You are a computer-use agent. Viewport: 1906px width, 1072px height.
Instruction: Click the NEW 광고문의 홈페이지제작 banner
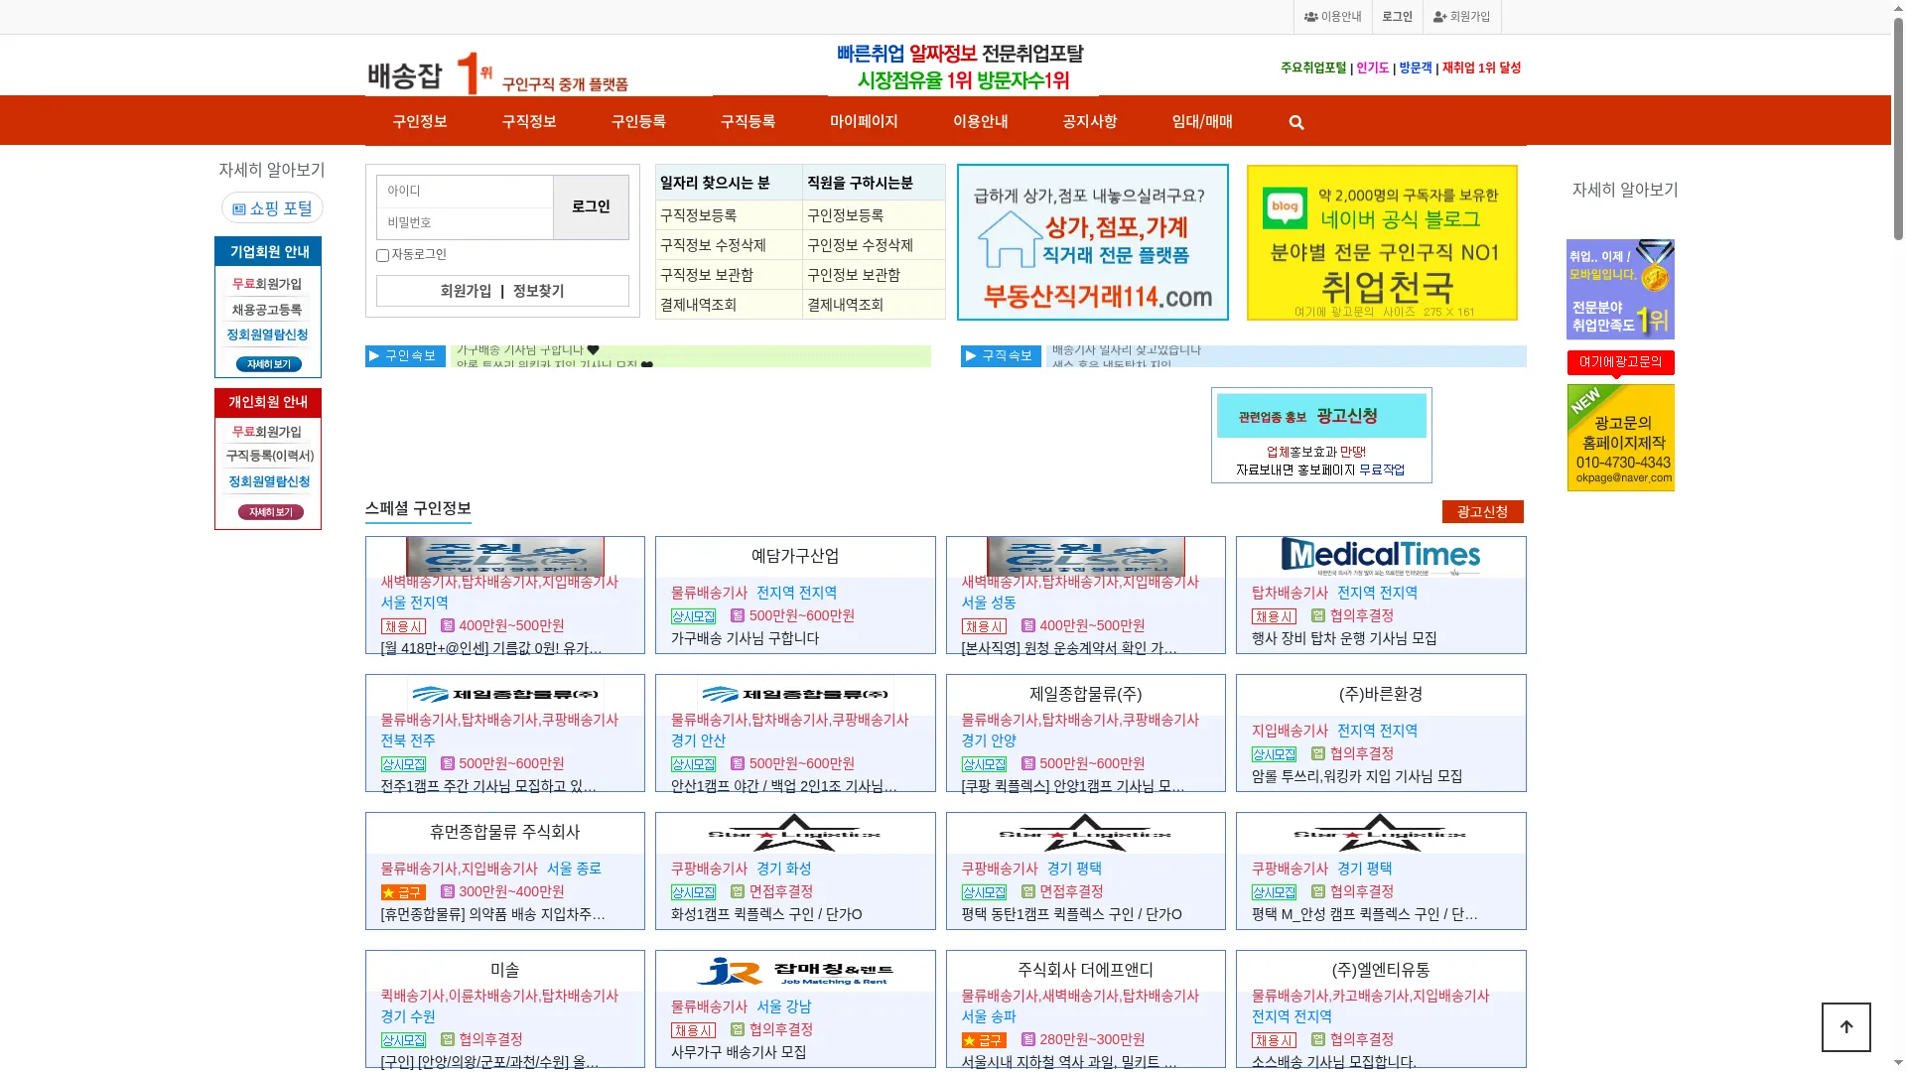coord(1620,438)
